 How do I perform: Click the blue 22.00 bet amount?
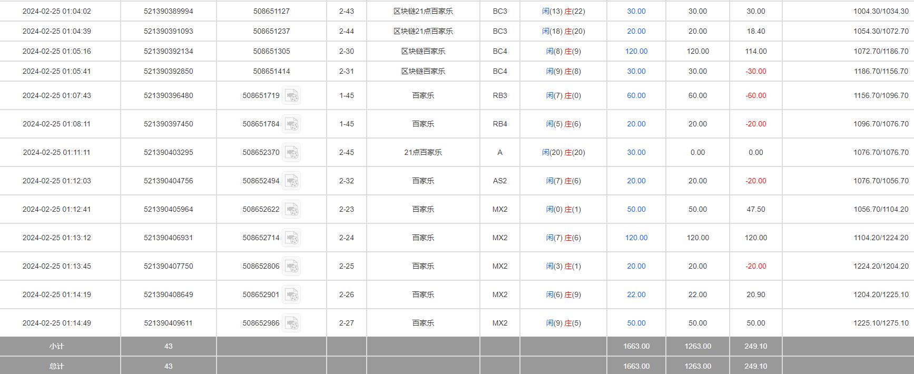click(636, 294)
